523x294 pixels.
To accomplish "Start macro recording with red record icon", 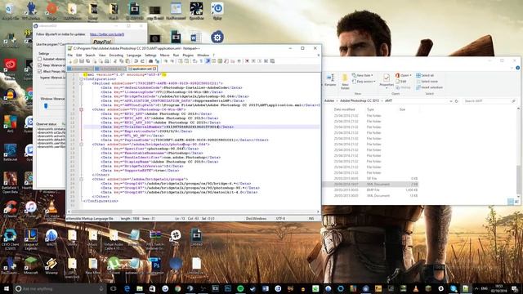I will pos(247,61).
